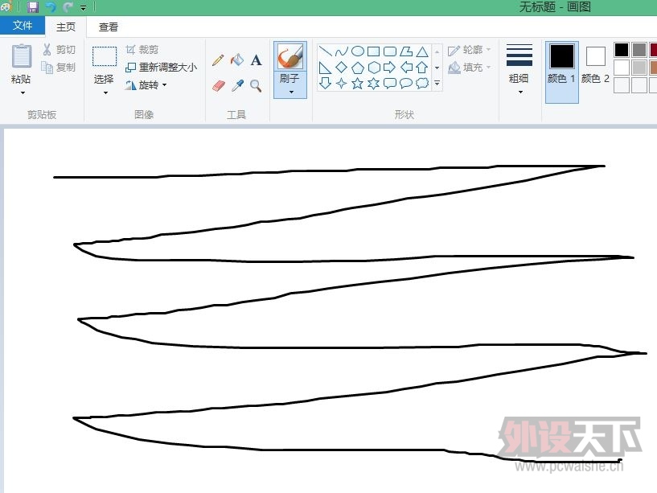Click the 裁剪 crop button

pyautogui.click(x=142, y=50)
